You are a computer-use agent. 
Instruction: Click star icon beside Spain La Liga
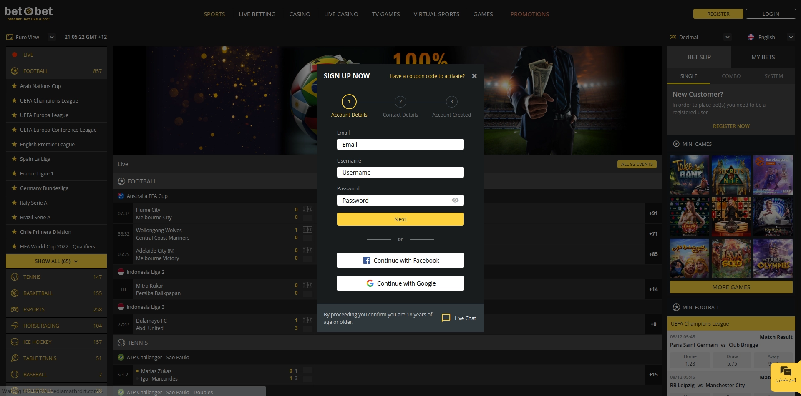(14, 159)
